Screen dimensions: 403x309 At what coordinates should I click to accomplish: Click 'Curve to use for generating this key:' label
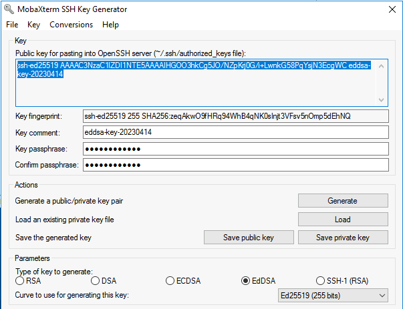point(72,295)
